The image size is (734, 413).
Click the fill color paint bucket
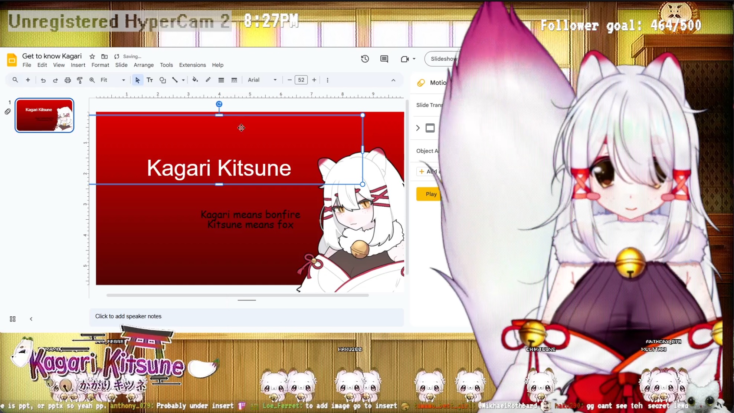coord(195,80)
